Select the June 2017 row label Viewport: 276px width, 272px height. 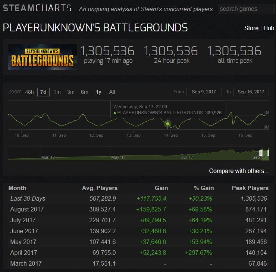(x=24, y=231)
